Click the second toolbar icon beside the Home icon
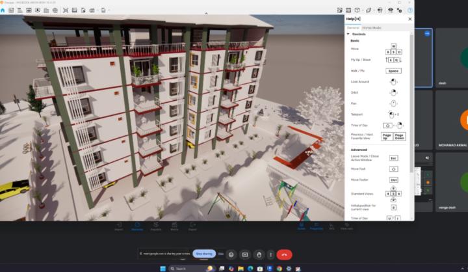Viewport: 468px width, 272px height. 11,10
